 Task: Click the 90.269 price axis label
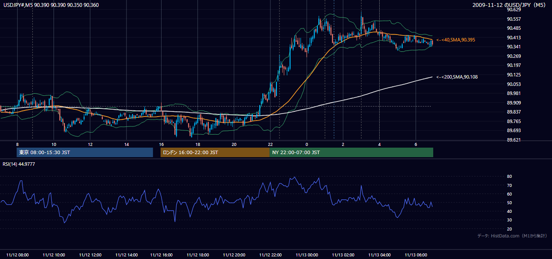coord(514,56)
